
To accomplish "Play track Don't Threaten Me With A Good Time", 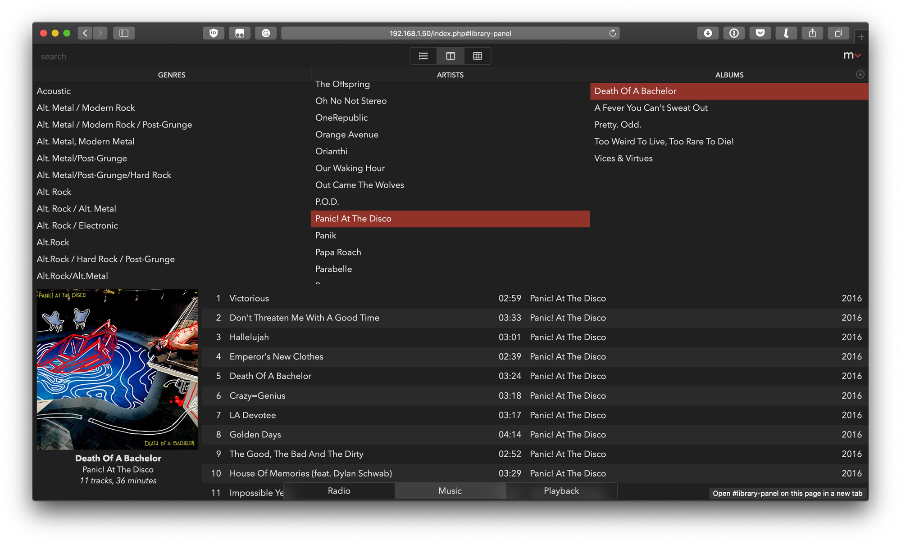I will pyautogui.click(x=535, y=318).
